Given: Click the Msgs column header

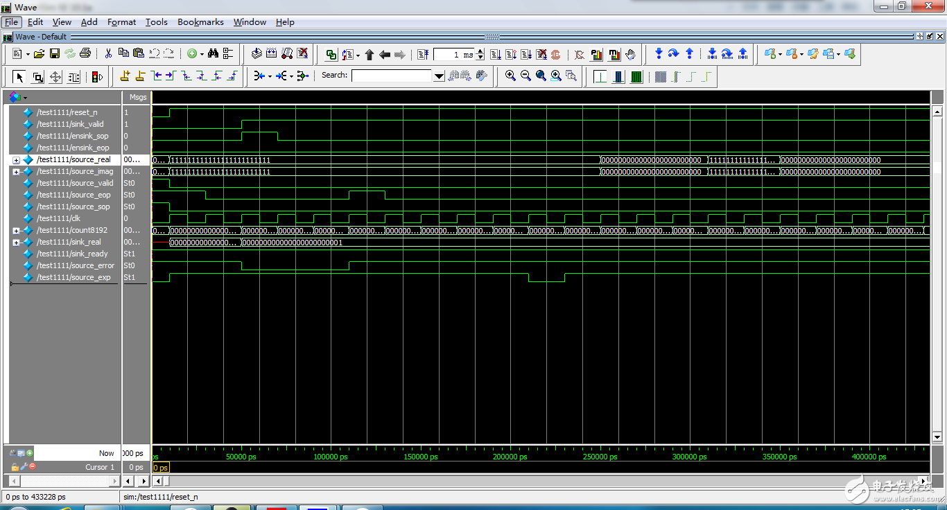Looking at the screenshot, I should tap(137, 98).
